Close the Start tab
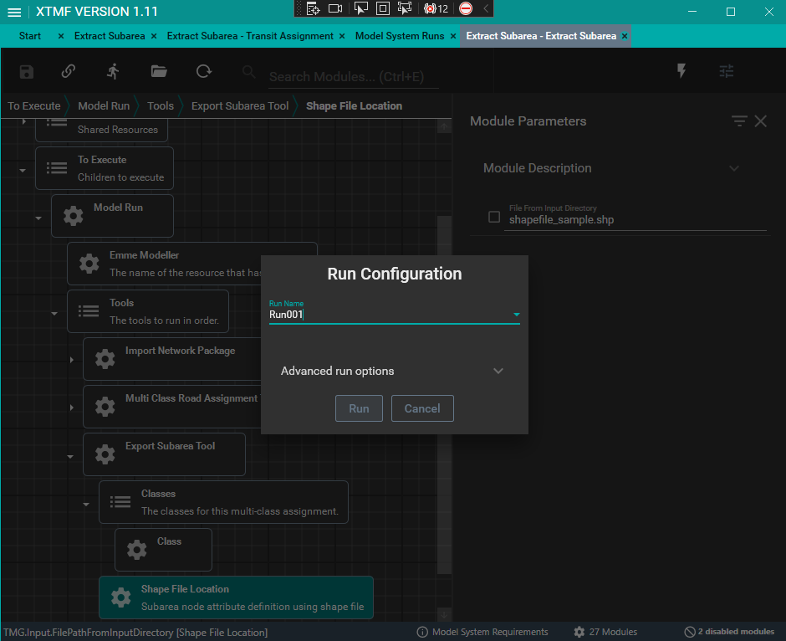 click(61, 36)
